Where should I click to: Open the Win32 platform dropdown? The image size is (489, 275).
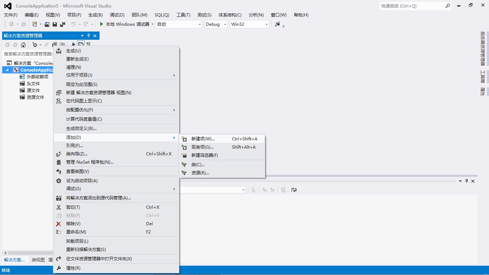click(x=267, y=24)
